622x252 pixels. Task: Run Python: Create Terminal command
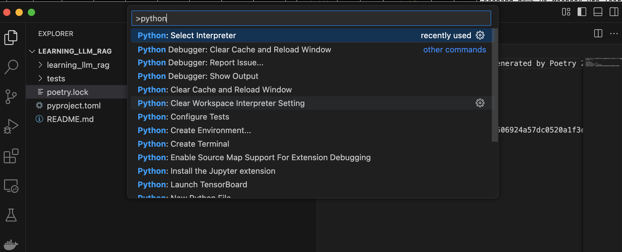click(311, 144)
